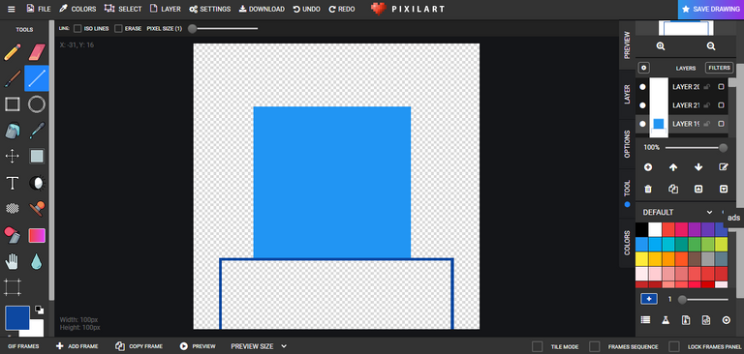Hide Layer 19 visibility dot
Image resolution: width=744 pixels, height=354 pixels.
tap(642, 124)
